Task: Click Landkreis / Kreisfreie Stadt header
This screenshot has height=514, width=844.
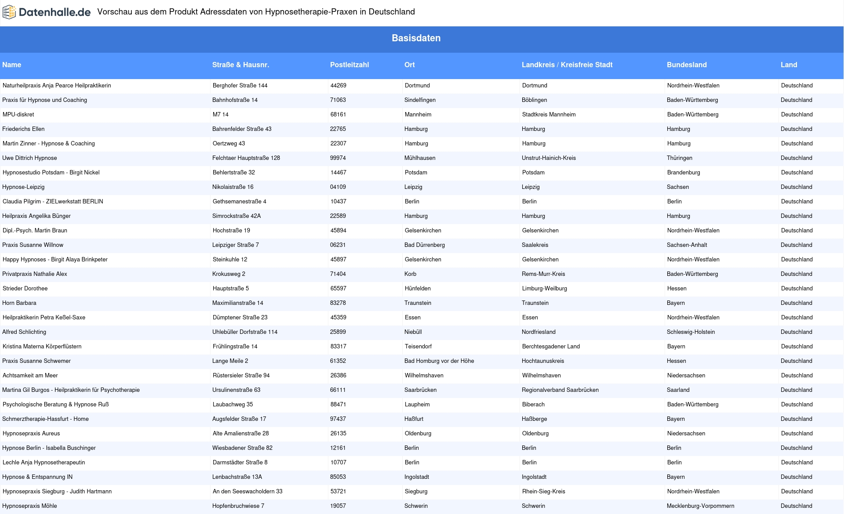Action: [x=567, y=65]
